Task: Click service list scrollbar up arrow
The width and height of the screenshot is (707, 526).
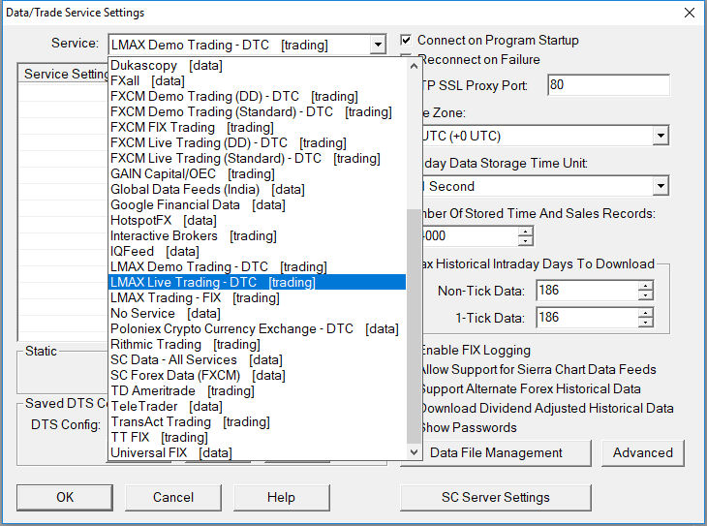Action: coord(414,66)
